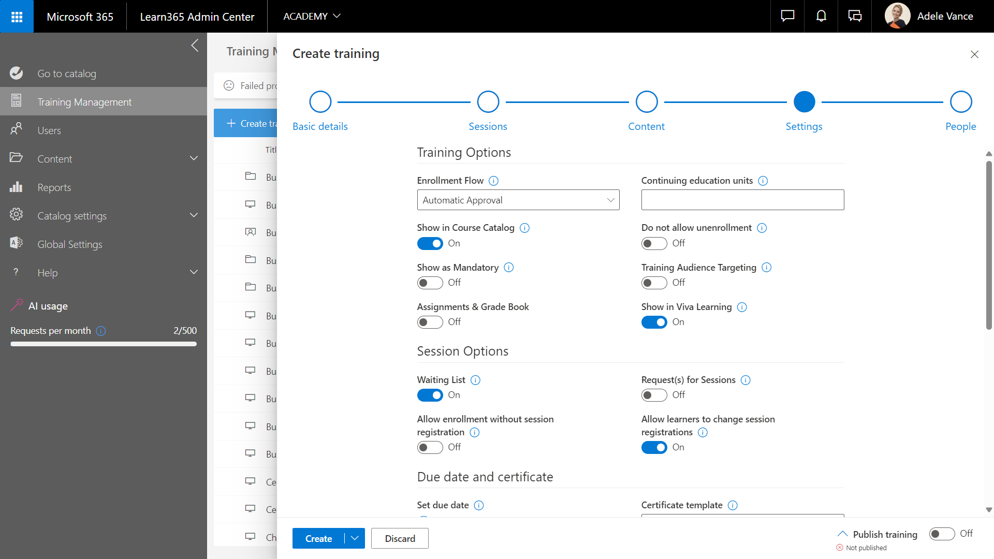Screen dimensions: 994x559
Task: Collapse the left navigation panel
Action: pos(195,46)
